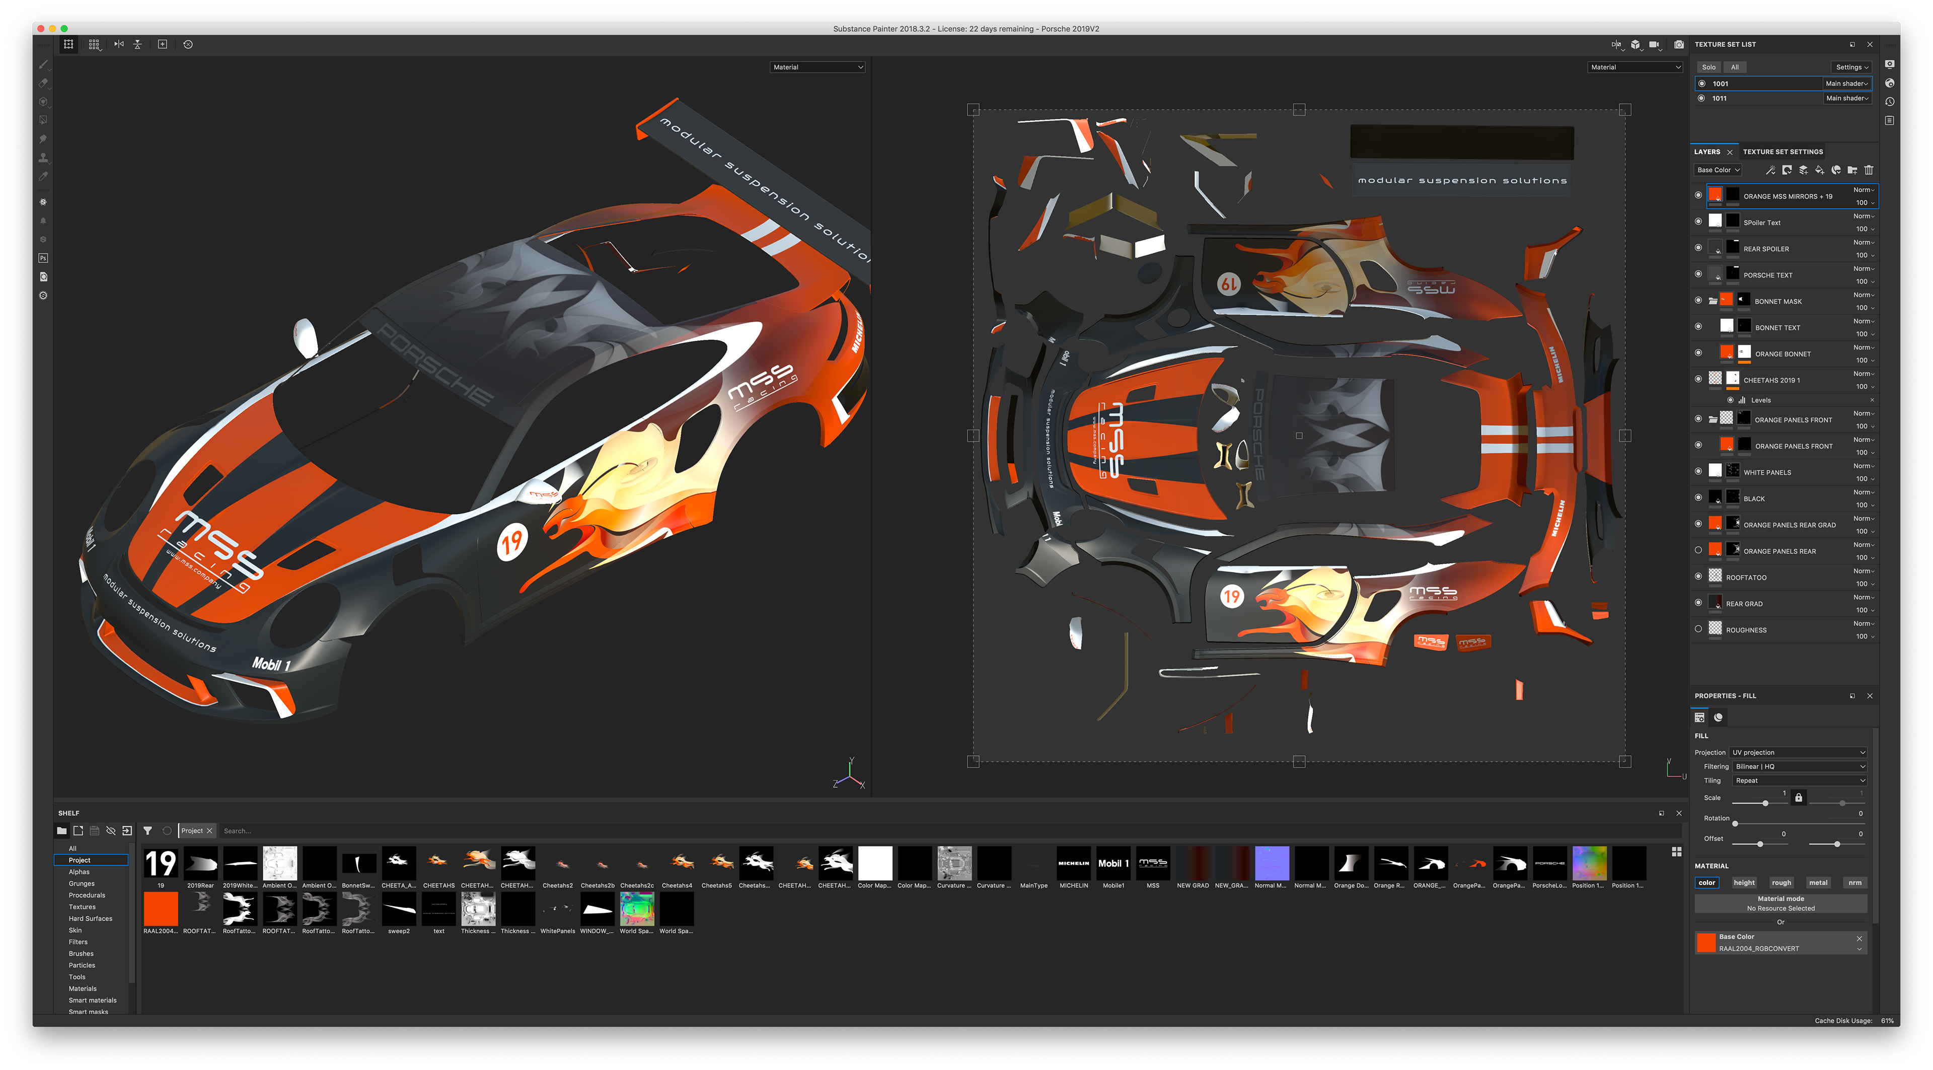Image resolution: width=1933 pixels, height=1070 pixels.
Task: Open the Settings dropdown in Texture Set List
Action: click(1852, 67)
